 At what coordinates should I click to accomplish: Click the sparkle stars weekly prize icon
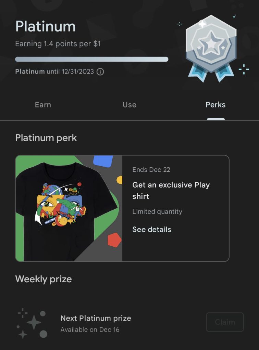pyautogui.click(x=32, y=323)
